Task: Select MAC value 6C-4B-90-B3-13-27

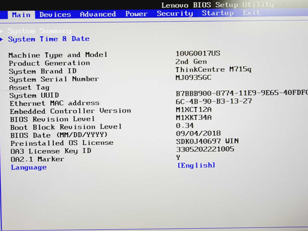Action: [214, 101]
